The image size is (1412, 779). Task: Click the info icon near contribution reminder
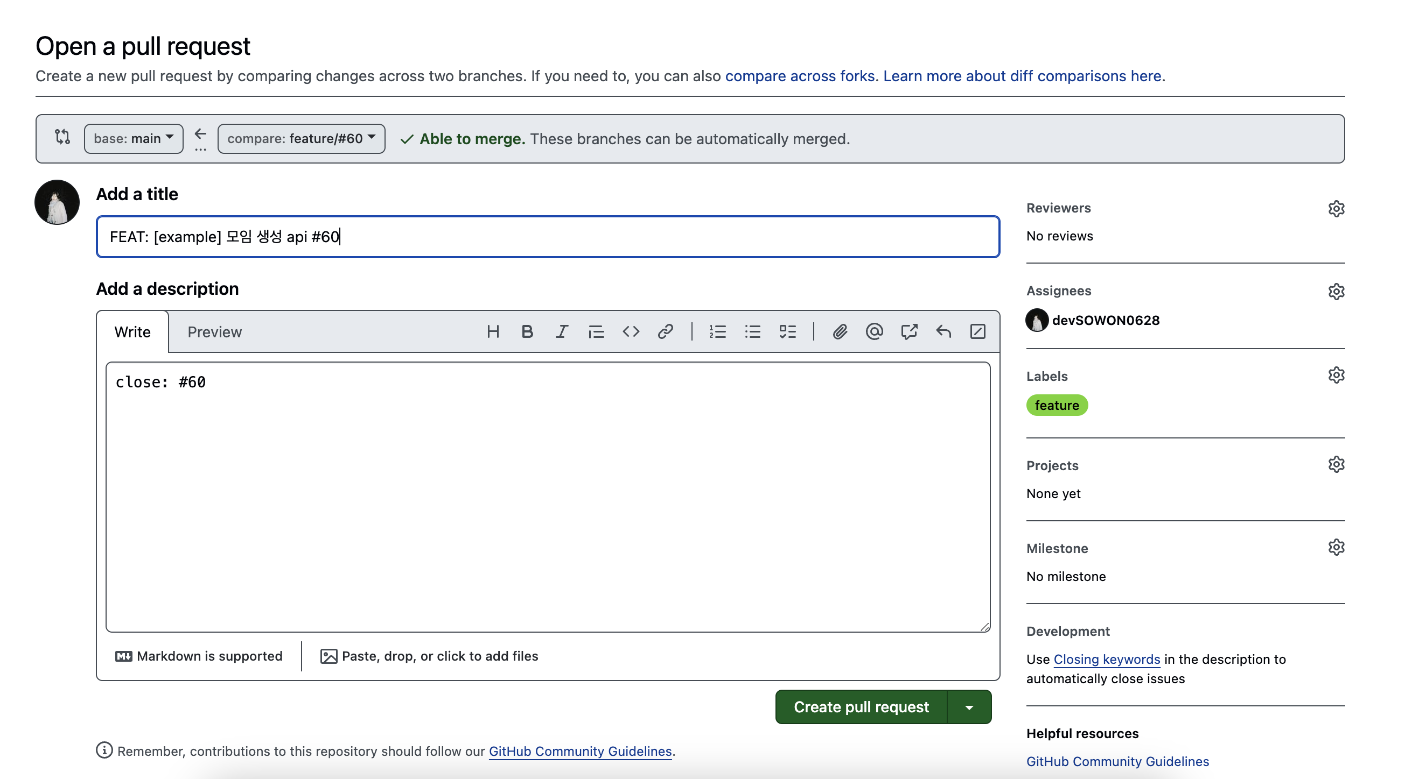[104, 750]
